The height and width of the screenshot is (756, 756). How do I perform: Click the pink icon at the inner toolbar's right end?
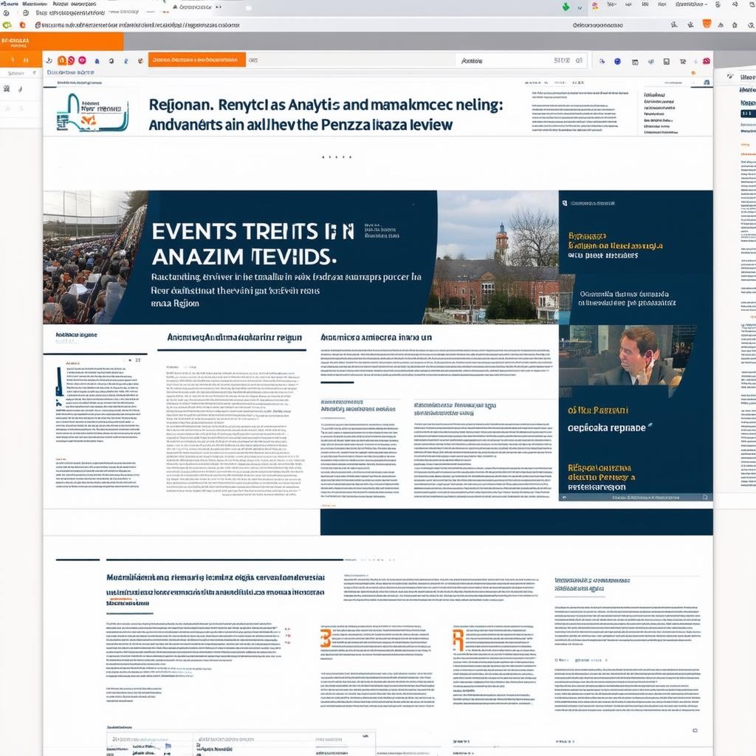(706, 61)
